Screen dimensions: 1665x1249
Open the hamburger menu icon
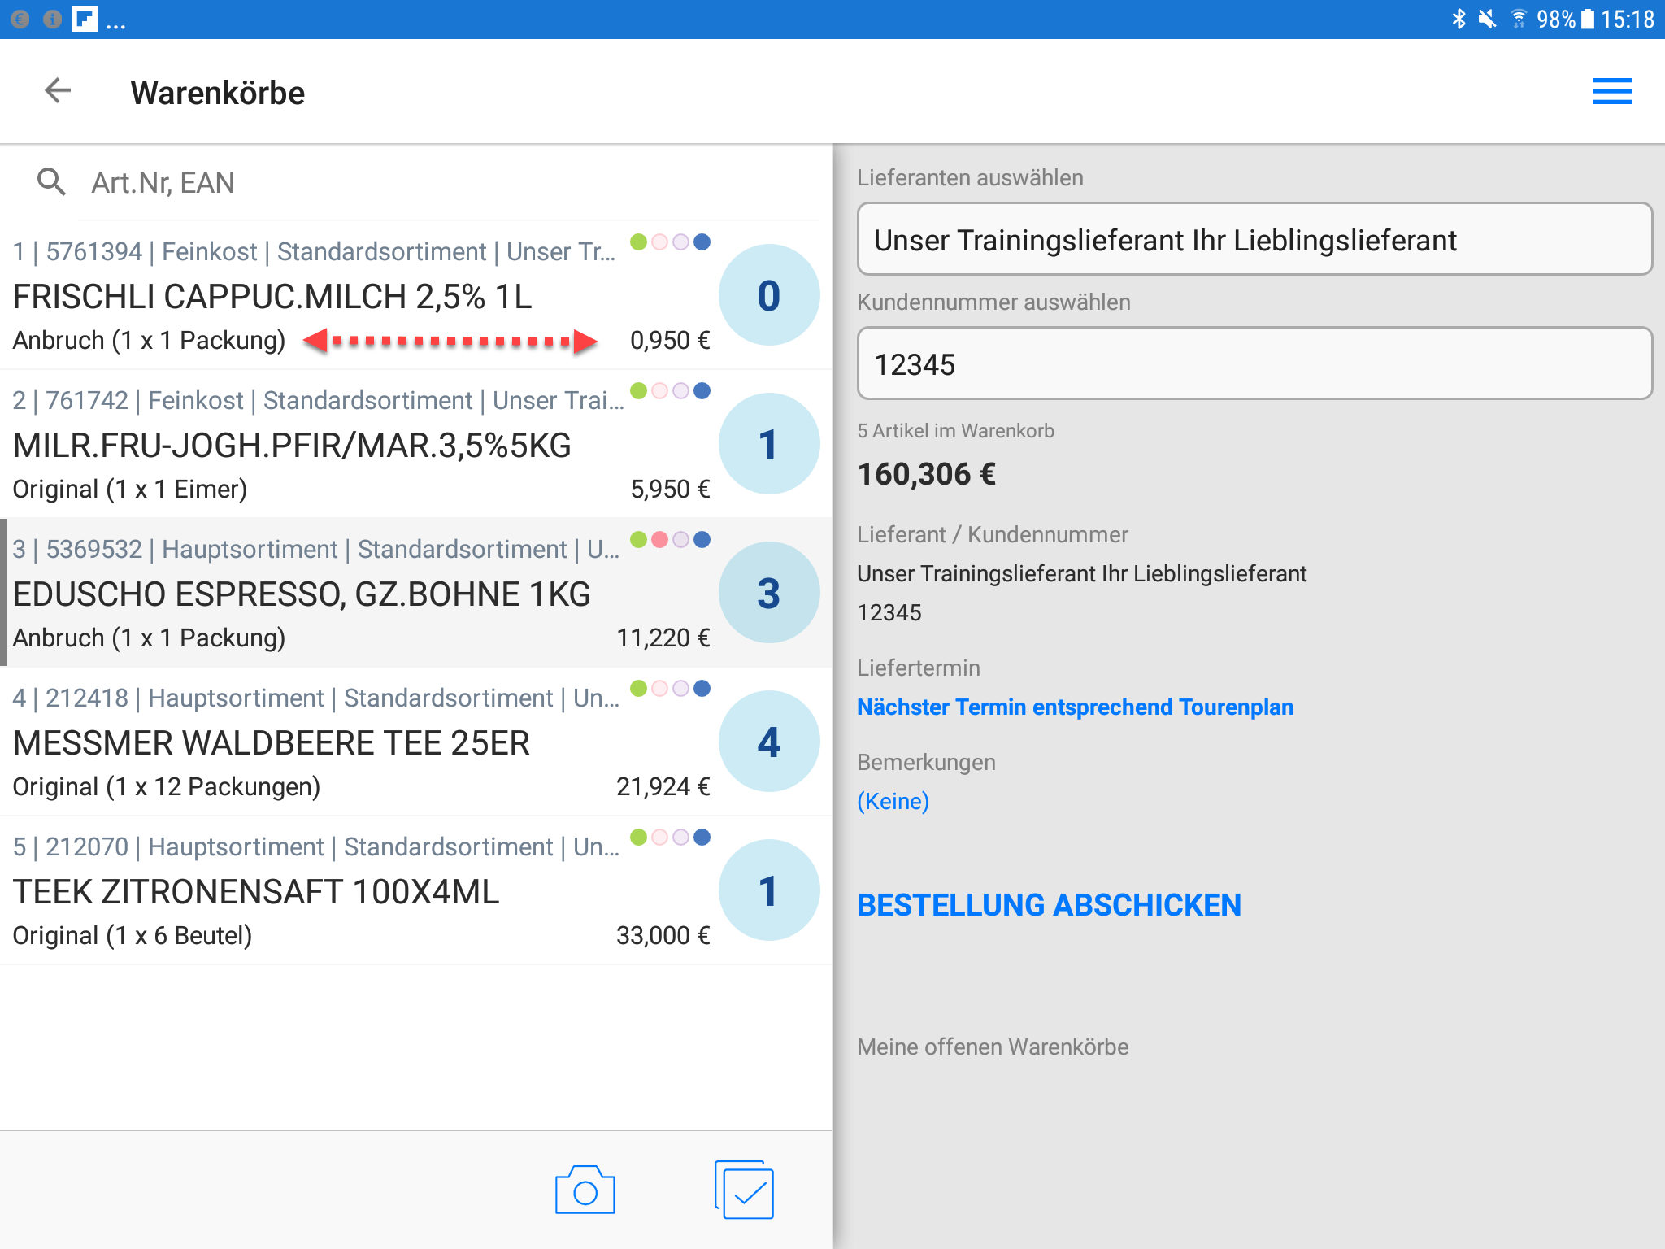1612,91
